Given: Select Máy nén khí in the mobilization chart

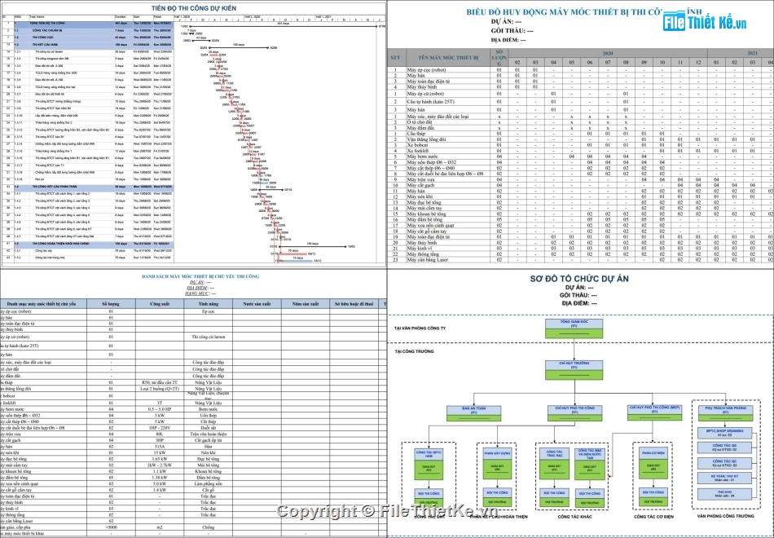Looking at the screenshot, I should point(420,196).
